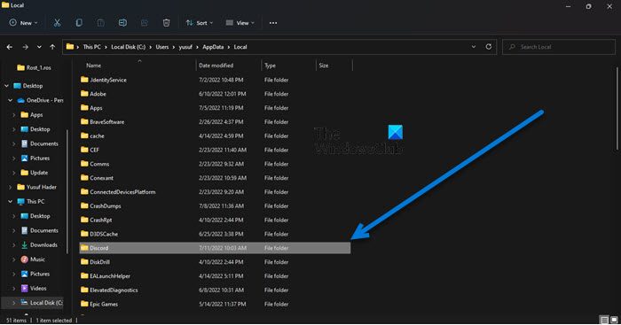The width and height of the screenshot is (621, 325).
Task: Click the Back navigation arrow
Action: pos(10,47)
